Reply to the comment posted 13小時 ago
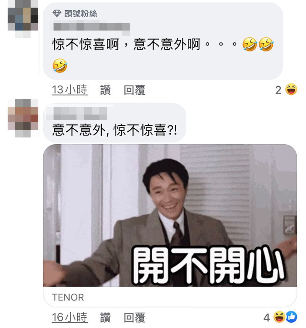Image resolution: width=306 pixels, height=328 pixels. coord(134,90)
